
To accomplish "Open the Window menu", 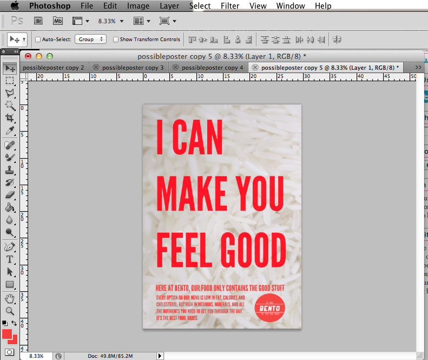I will [x=291, y=6].
